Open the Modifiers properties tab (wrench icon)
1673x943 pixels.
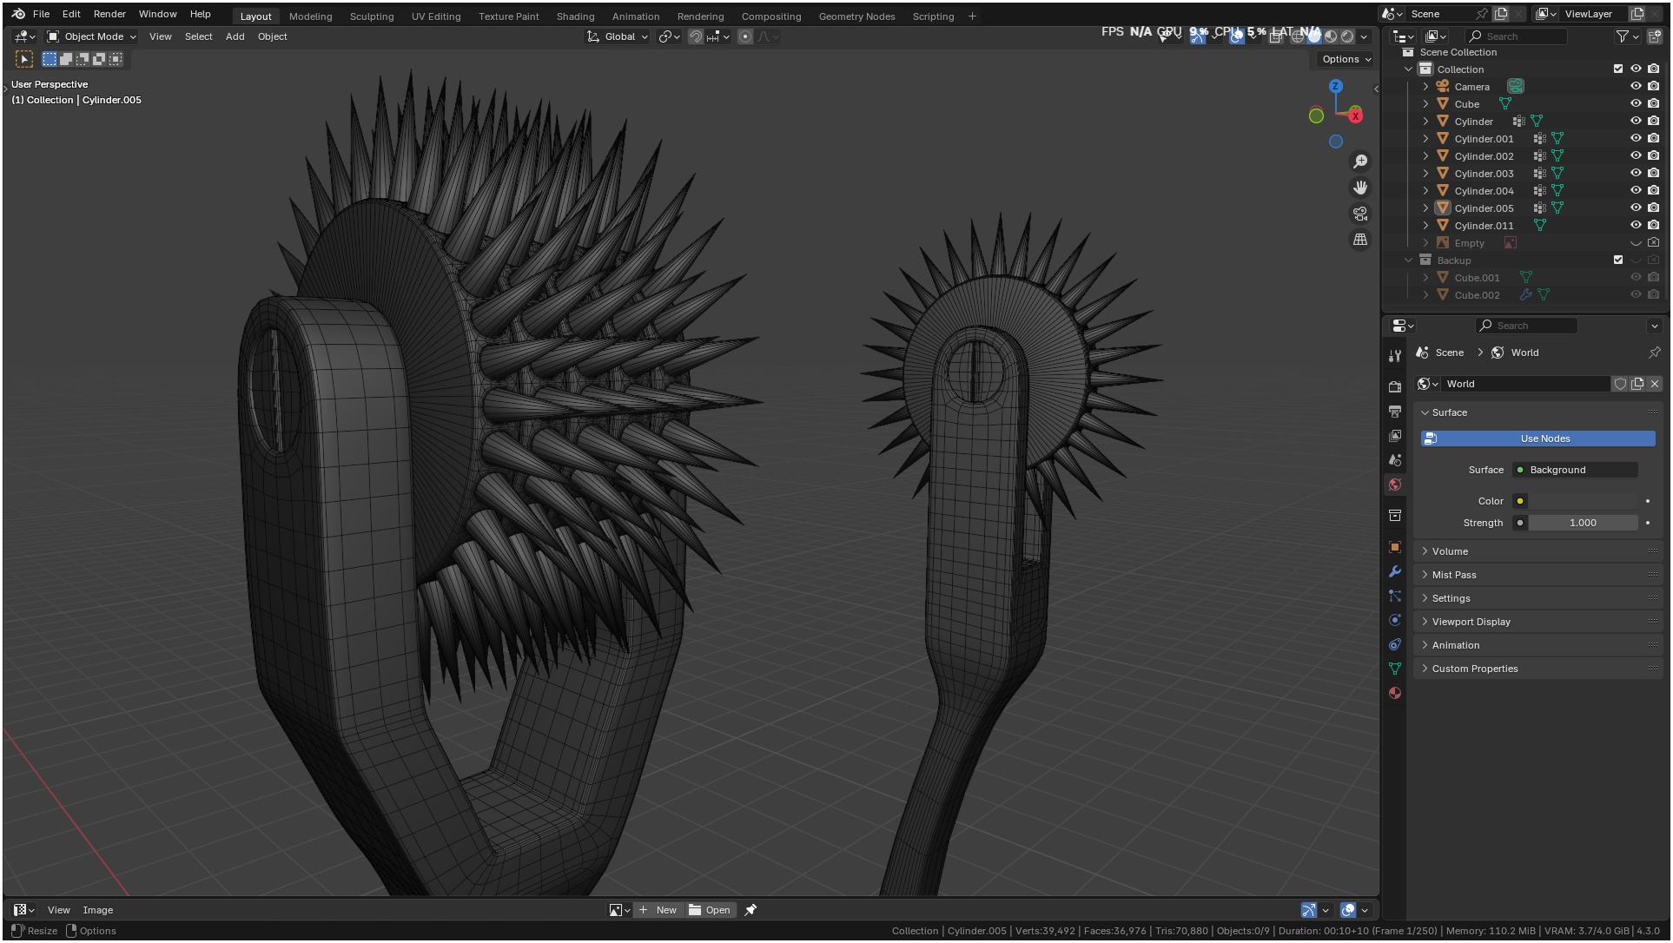[1395, 571]
